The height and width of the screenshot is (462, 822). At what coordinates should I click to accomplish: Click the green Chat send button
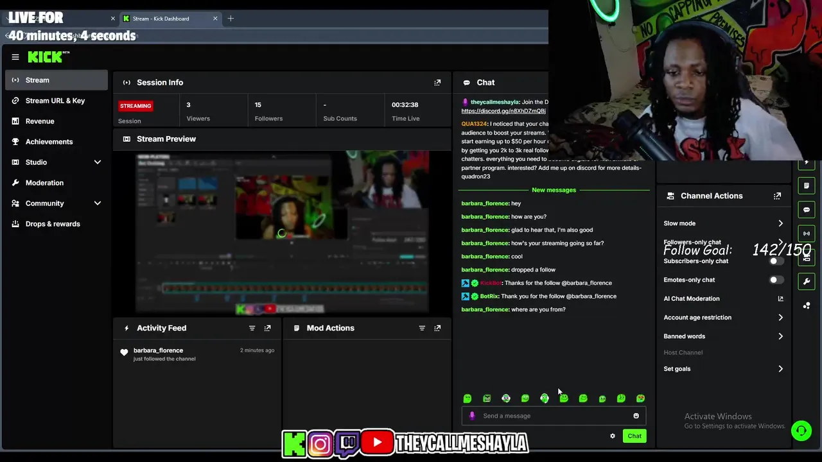[634, 436]
